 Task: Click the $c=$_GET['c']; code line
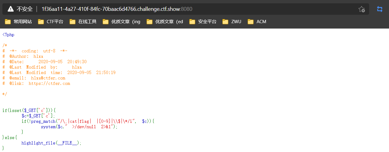pyautogui.click(x=38, y=116)
